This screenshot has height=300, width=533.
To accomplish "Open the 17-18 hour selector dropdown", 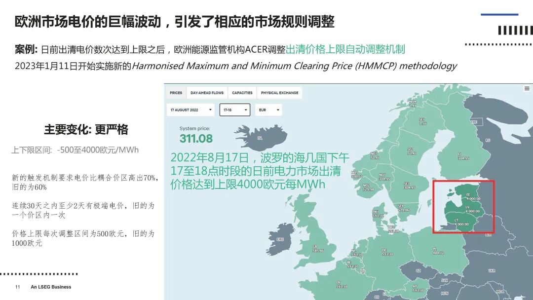I will click(x=235, y=110).
